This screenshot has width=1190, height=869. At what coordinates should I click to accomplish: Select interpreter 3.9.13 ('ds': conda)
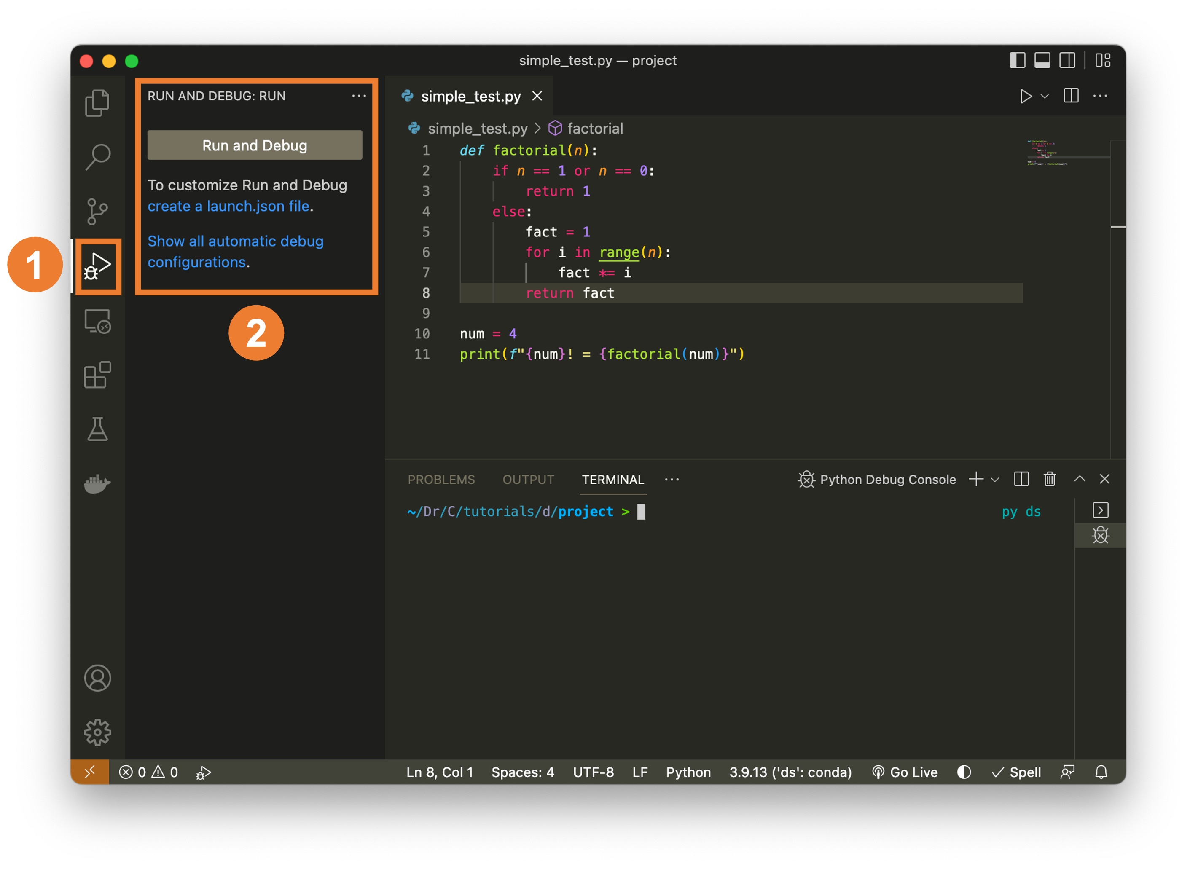pos(790,772)
